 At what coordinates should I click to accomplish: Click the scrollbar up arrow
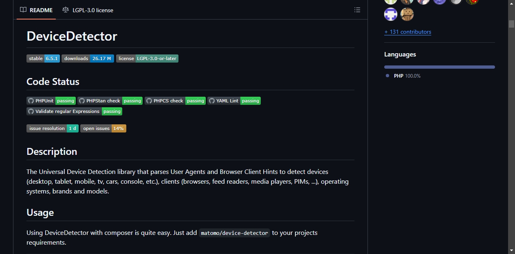pos(511,4)
